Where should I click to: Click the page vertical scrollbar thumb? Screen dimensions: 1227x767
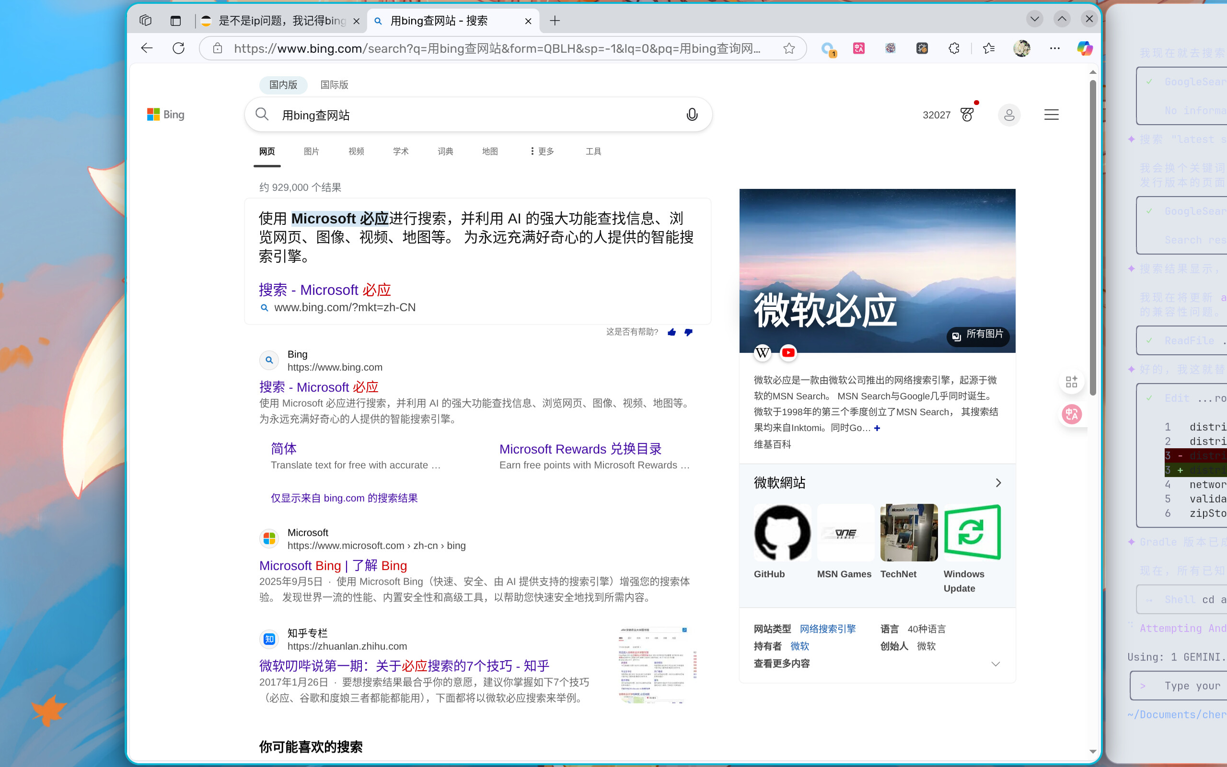click(1093, 238)
